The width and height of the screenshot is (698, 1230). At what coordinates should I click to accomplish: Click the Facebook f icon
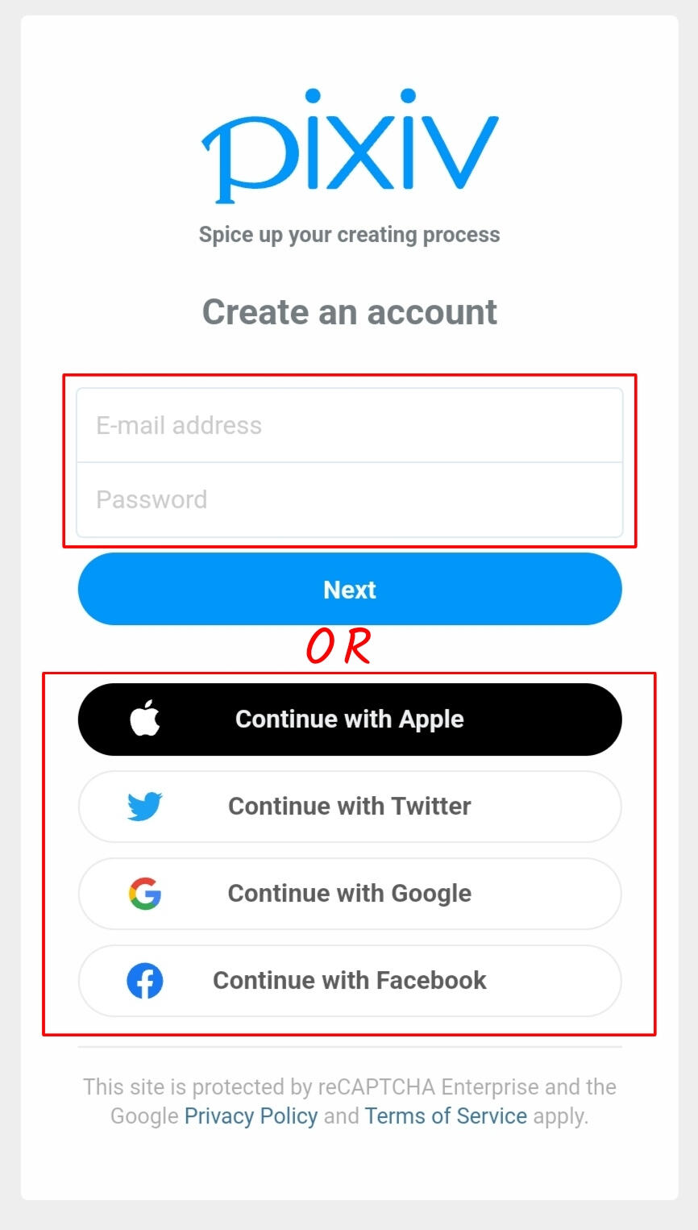[x=145, y=980]
